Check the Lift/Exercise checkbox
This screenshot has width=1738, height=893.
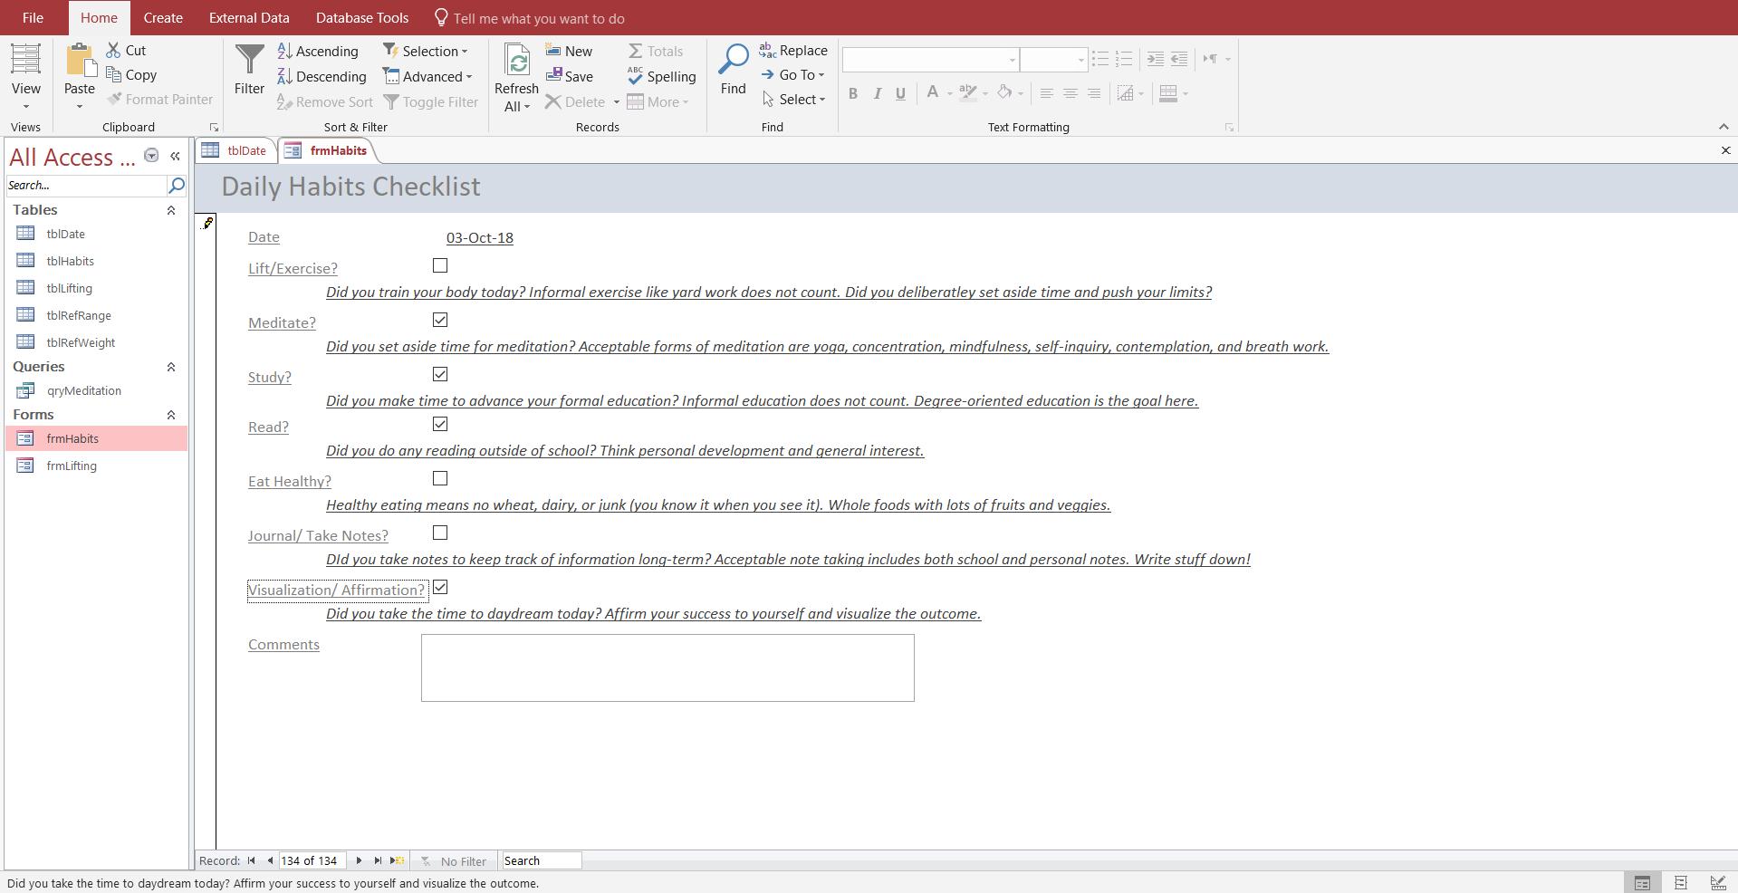pos(440,266)
